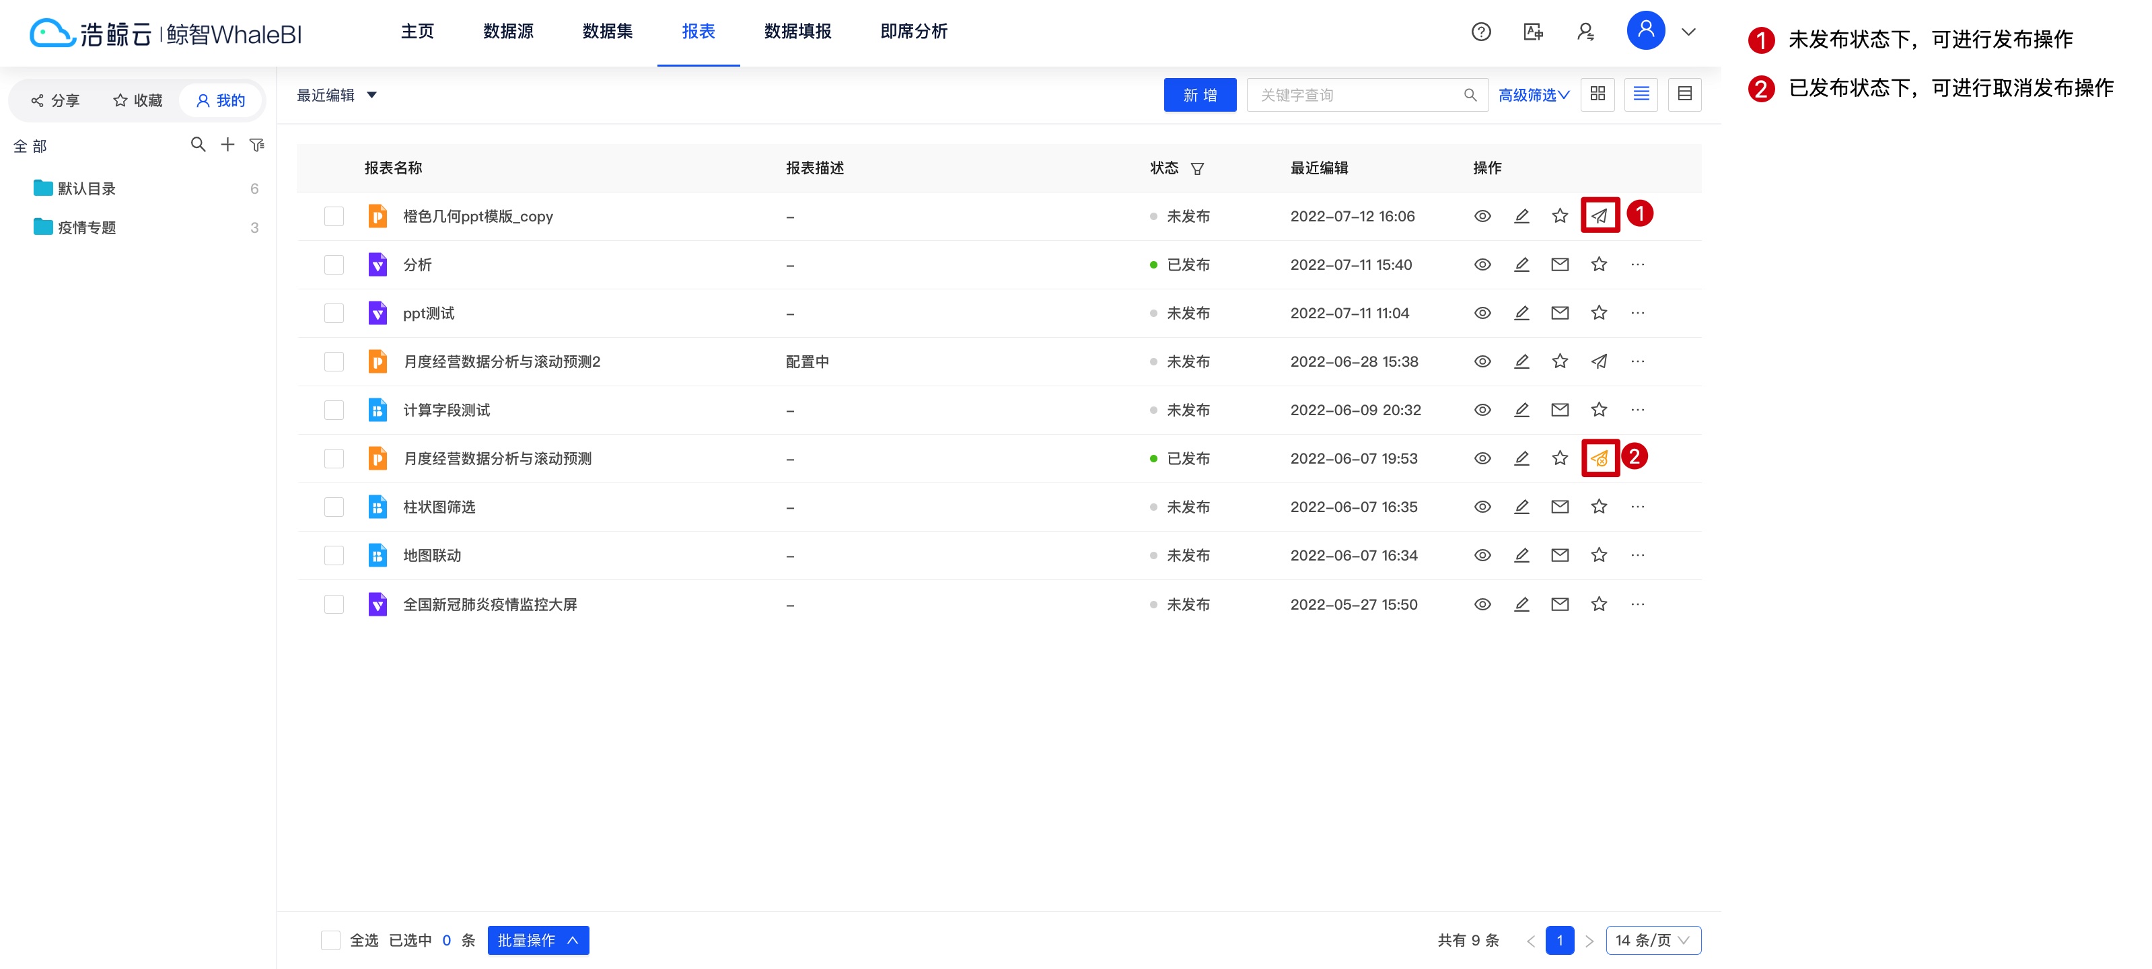
Task: Check the box for 橙色几何ppt模版_copy
Action: pos(334,217)
